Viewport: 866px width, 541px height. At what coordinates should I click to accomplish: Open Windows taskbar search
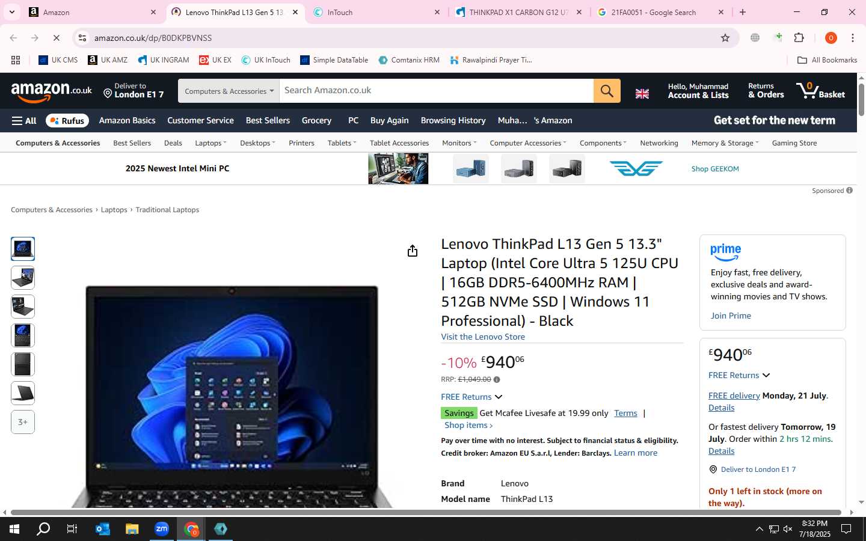(43, 529)
